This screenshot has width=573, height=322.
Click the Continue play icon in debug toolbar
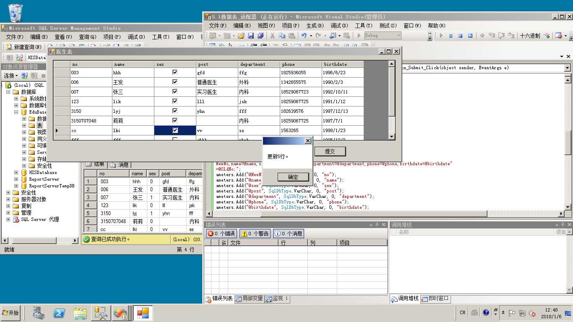pos(441,36)
